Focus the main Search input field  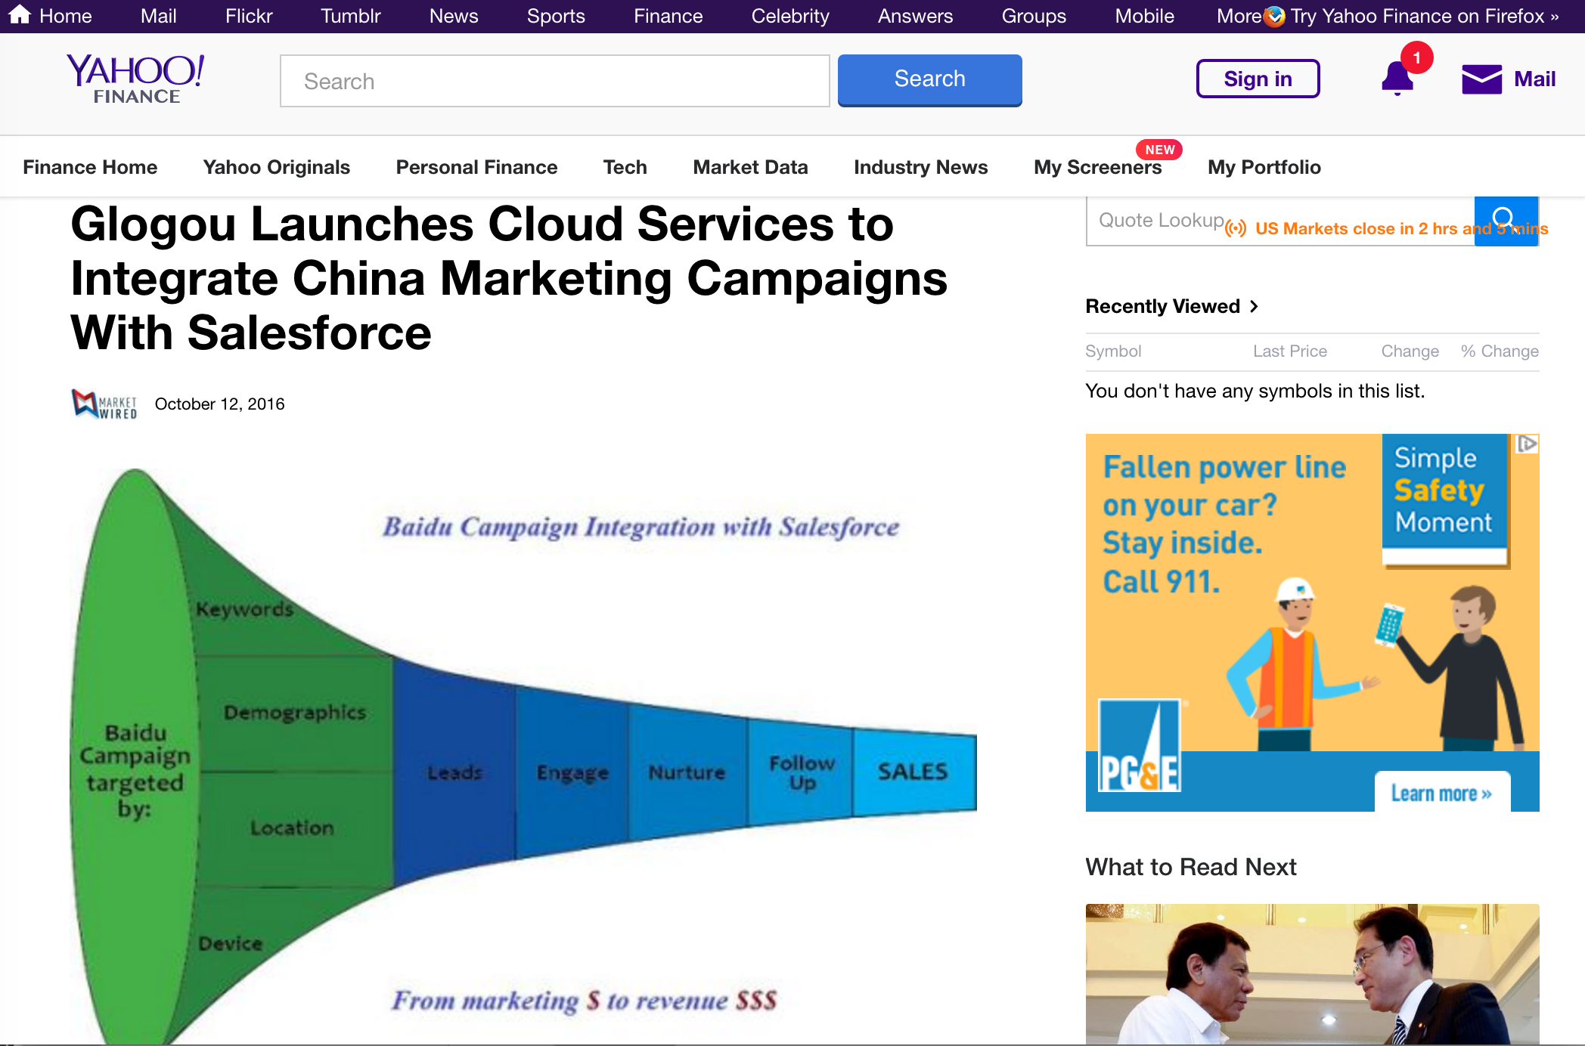(554, 81)
